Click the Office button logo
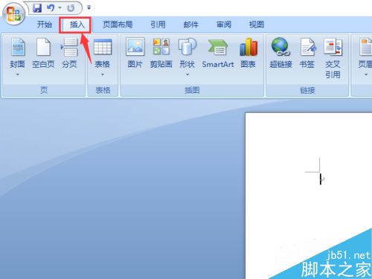Screen dimensions: 372x279 pyautogui.click(x=13, y=13)
